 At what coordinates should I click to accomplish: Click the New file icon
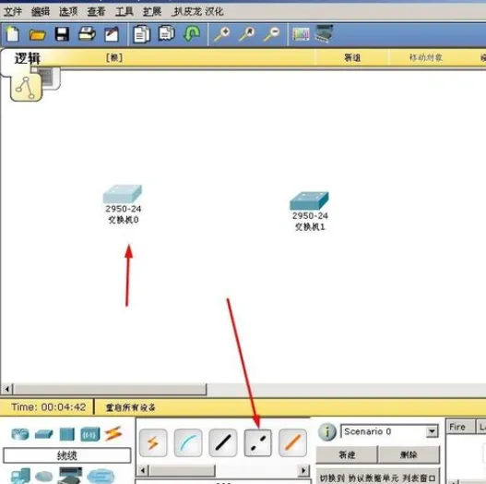point(12,33)
